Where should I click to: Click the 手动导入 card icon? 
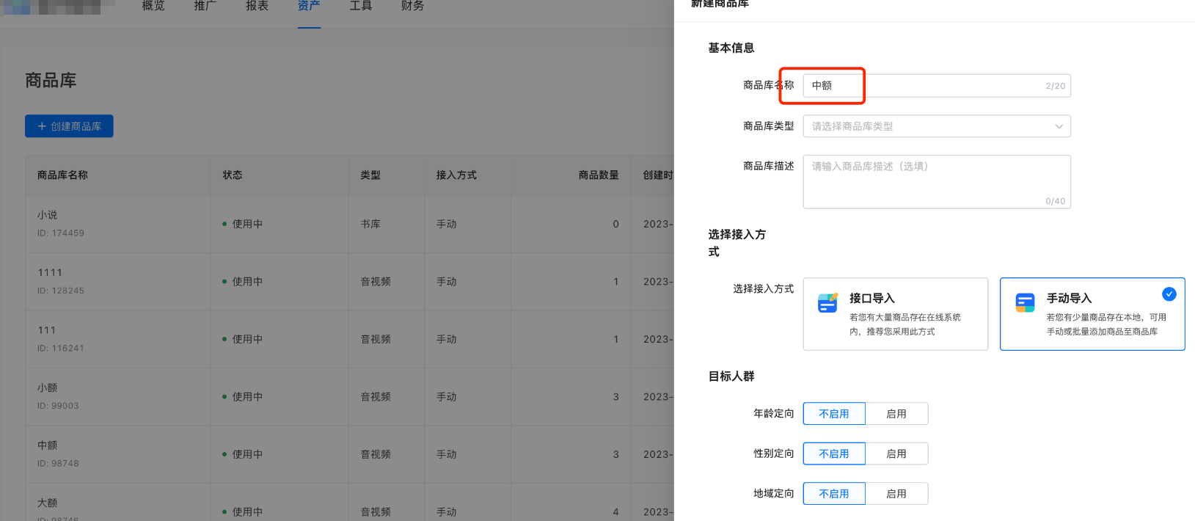click(x=1025, y=302)
